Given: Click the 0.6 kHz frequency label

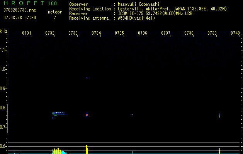Looking at the screenshot, I should [x=3, y=146].
